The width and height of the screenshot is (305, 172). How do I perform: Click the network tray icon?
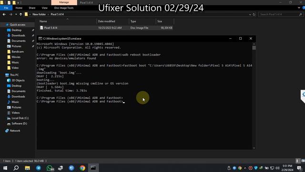click(272, 168)
